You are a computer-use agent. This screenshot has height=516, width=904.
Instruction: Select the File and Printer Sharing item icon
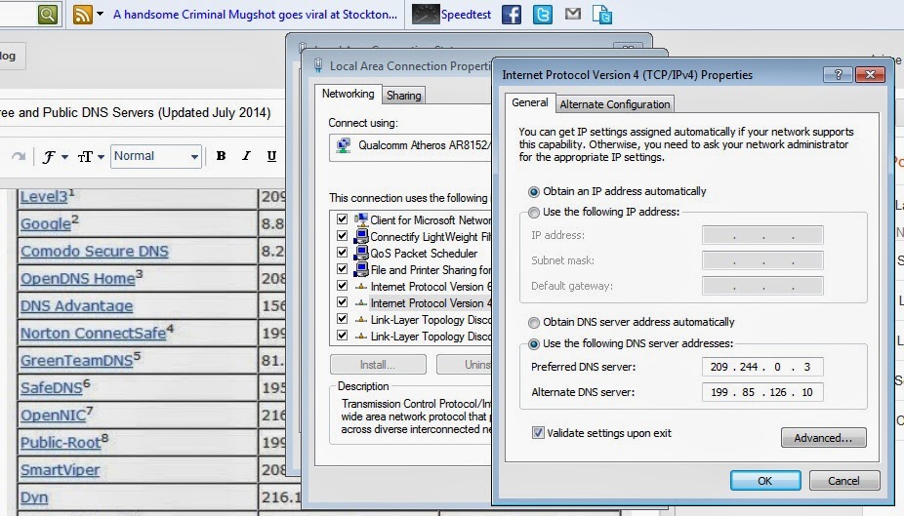361,269
